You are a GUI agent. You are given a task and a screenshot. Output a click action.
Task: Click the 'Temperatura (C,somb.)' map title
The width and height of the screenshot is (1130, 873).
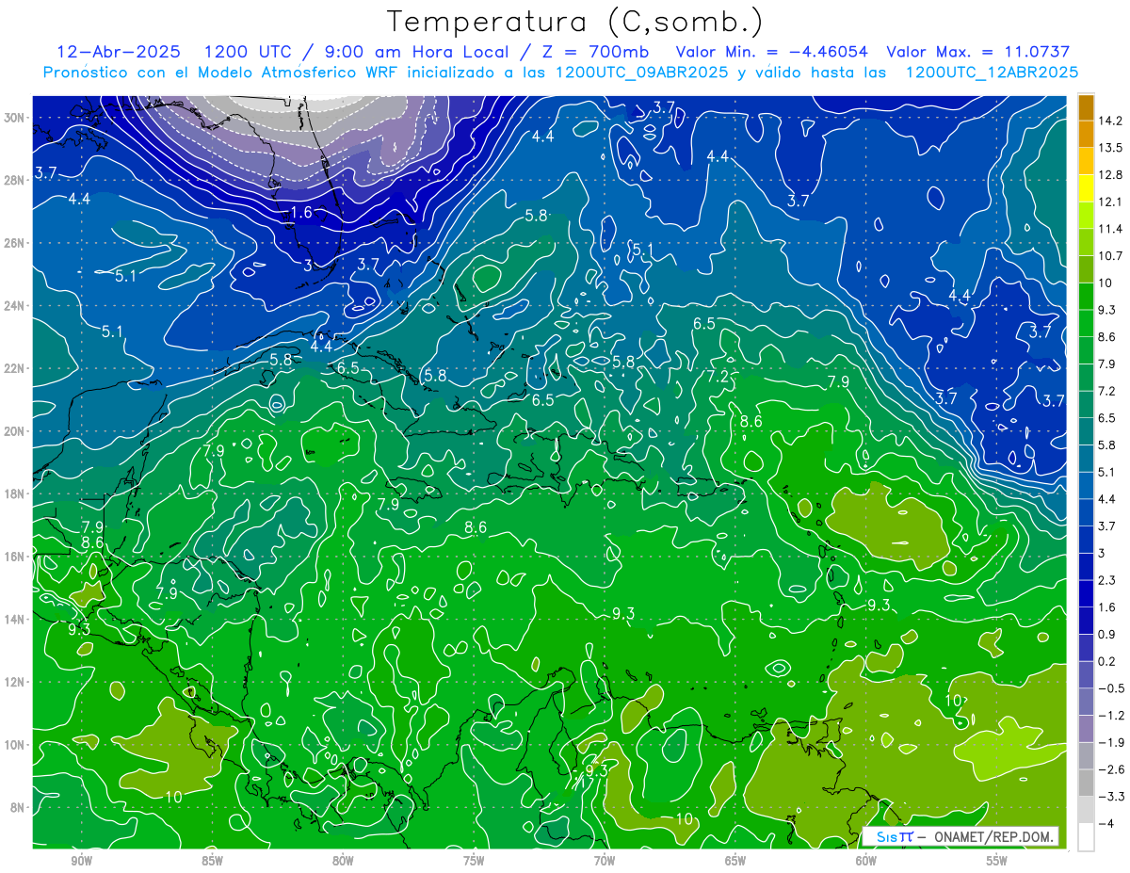pyautogui.click(x=575, y=22)
